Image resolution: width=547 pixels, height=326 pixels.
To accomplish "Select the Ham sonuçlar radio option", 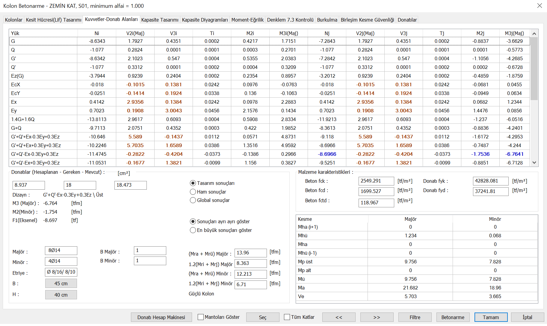I will point(193,192).
